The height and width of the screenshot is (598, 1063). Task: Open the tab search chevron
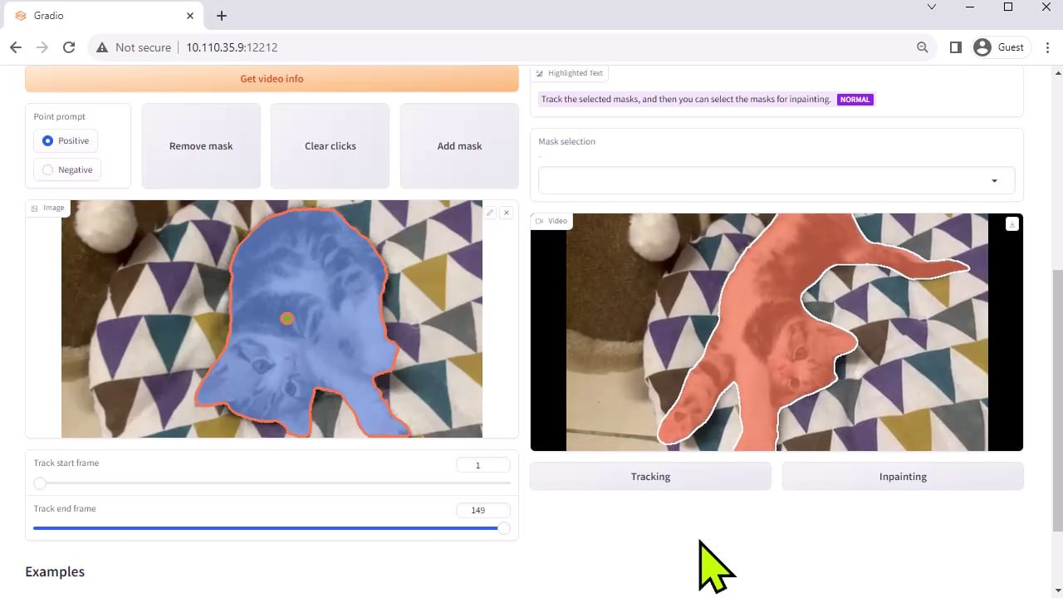(932, 7)
